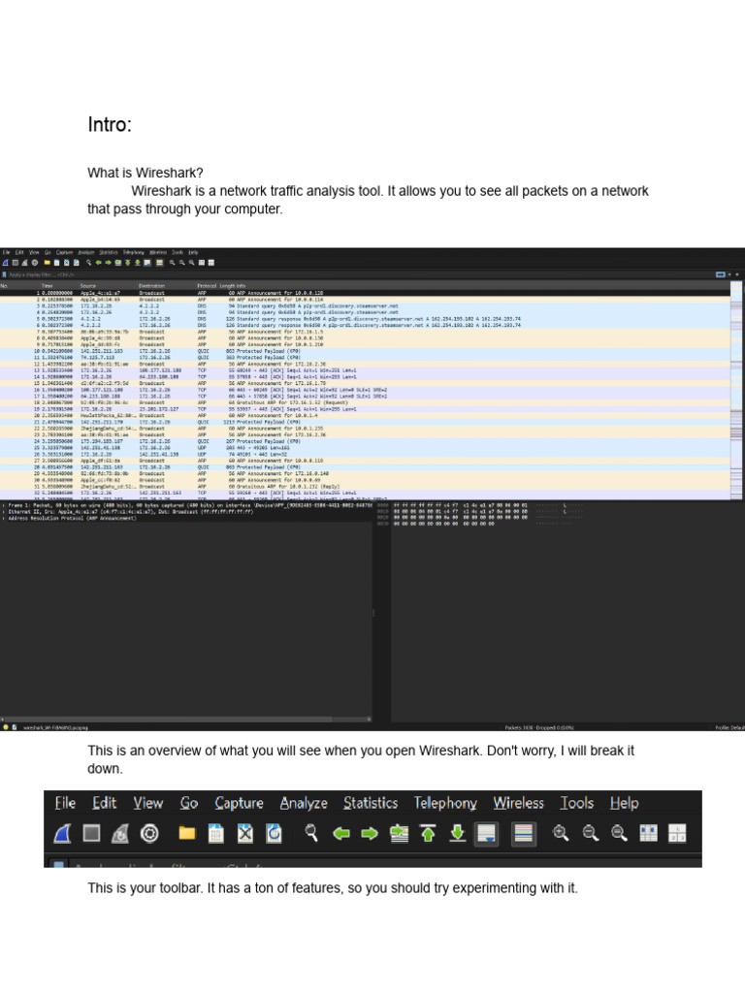Jump to last packet arrow in enlarged toolbar

point(458,833)
